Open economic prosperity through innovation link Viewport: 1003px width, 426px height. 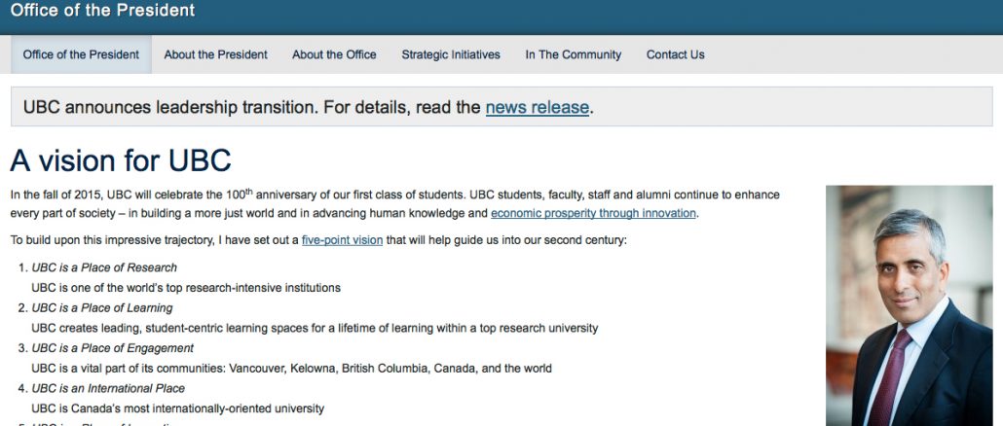point(593,213)
